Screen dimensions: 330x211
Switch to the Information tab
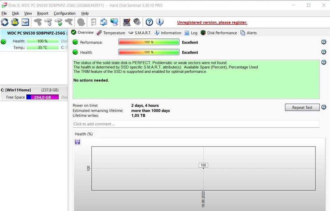pyautogui.click(x=168, y=33)
